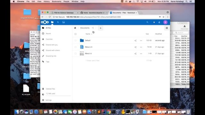Open the About.odt file
This screenshot has height=115, width=205.
(x=89, y=47)
